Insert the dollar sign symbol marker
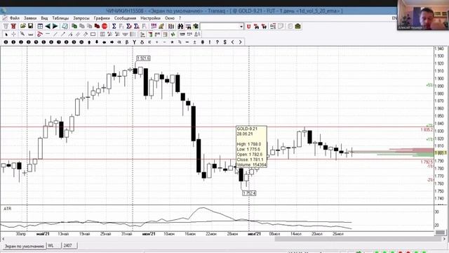449x253 pixels. click(x=224, y=42)
